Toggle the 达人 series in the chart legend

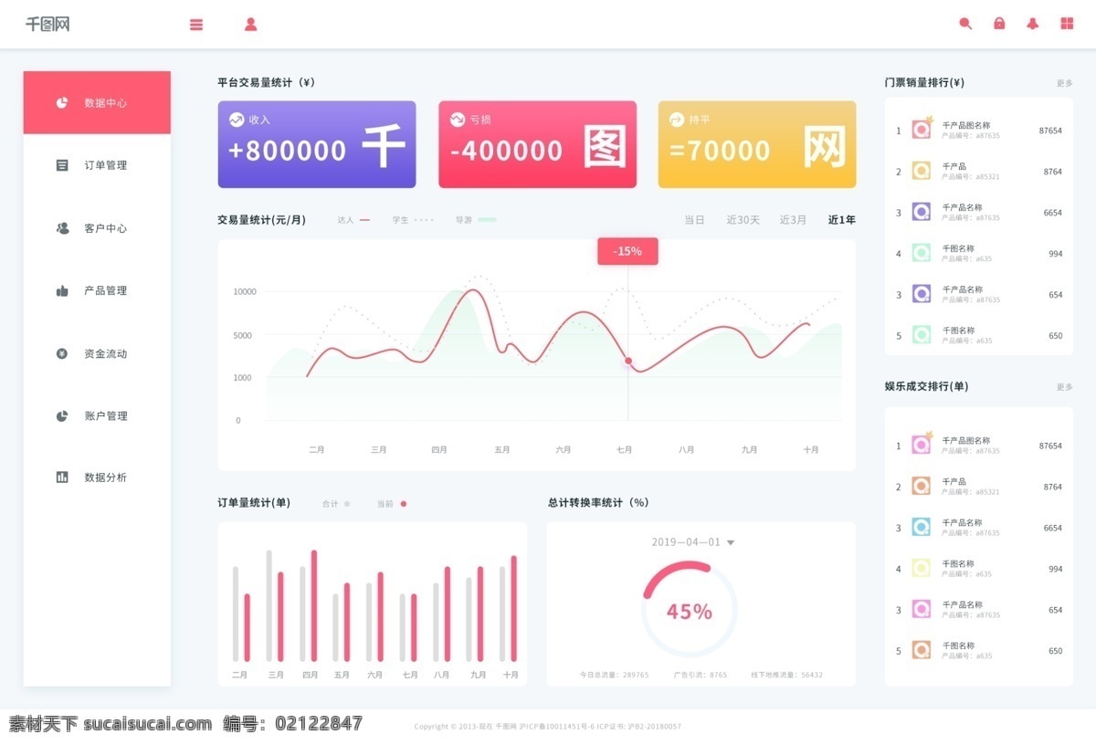pos(353,220)
